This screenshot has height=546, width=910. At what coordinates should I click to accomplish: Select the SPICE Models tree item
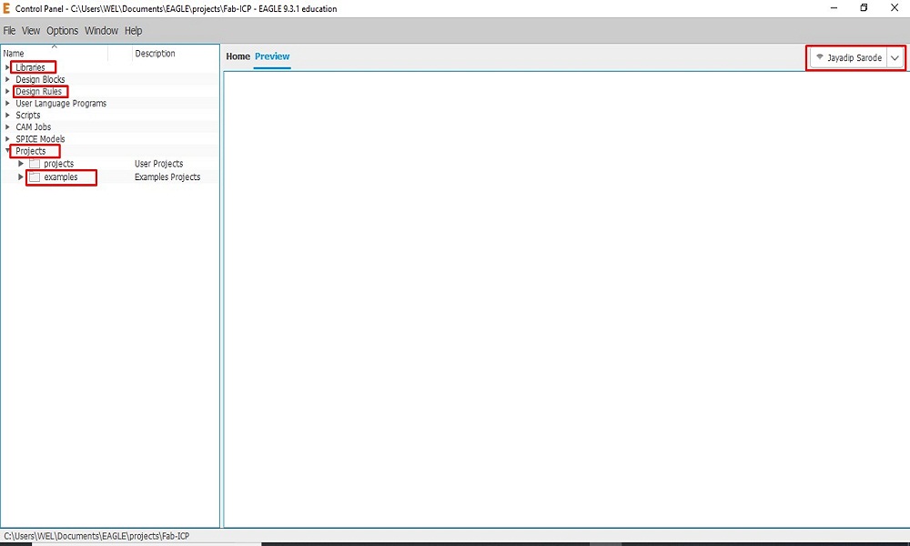click(40, 138)
